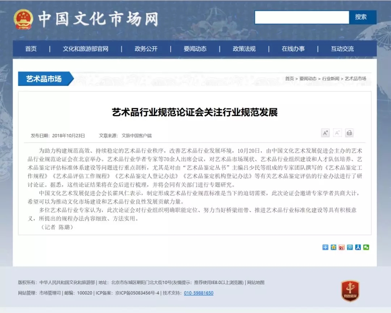
Task: Click the 010-59881650 technical support link
Action: click(198, 293)
